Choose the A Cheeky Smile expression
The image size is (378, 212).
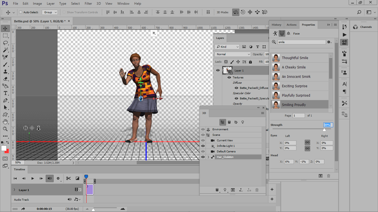pyautogui.click(x=300, y=67)
